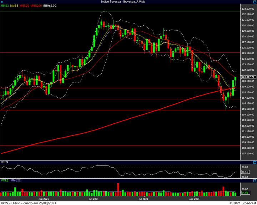Click the IFR 9 indicator title
Viewport: 257px width, 205px height.
(5, 162)
